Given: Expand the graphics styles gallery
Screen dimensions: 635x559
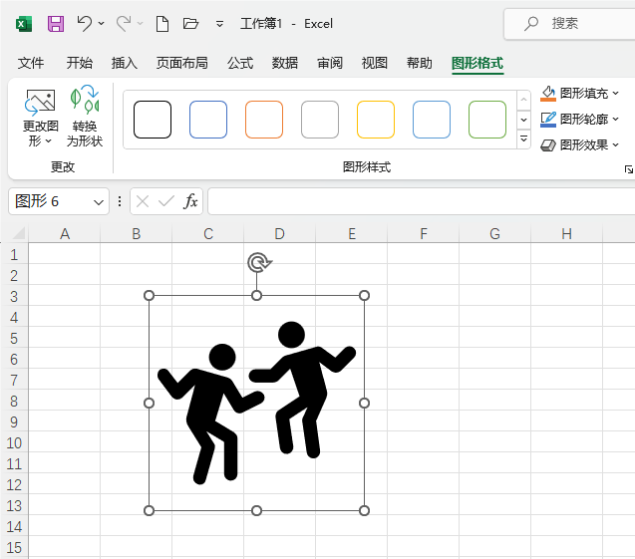Looking at the screenshot, I should click(x=524, y=140).
